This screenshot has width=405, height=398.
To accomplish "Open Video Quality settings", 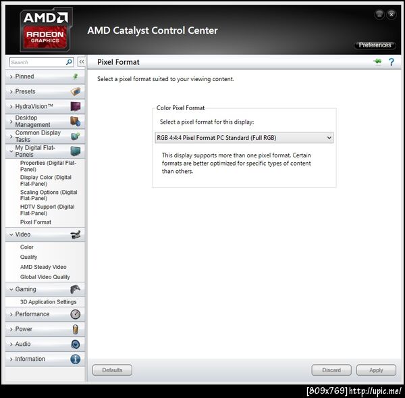I will pos(28,257).
